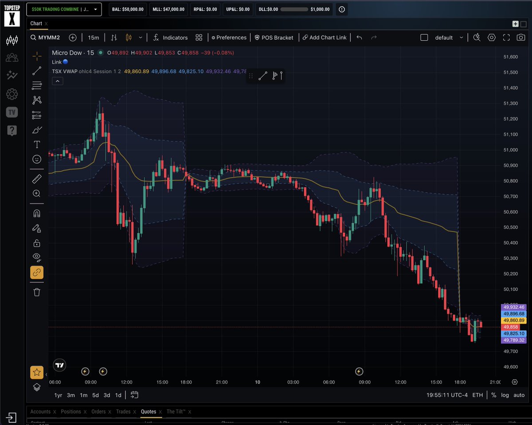Open the $50K Trading Combine account dropdown
The width and height of the screenshot is (532, 425).
click(64, 9)
